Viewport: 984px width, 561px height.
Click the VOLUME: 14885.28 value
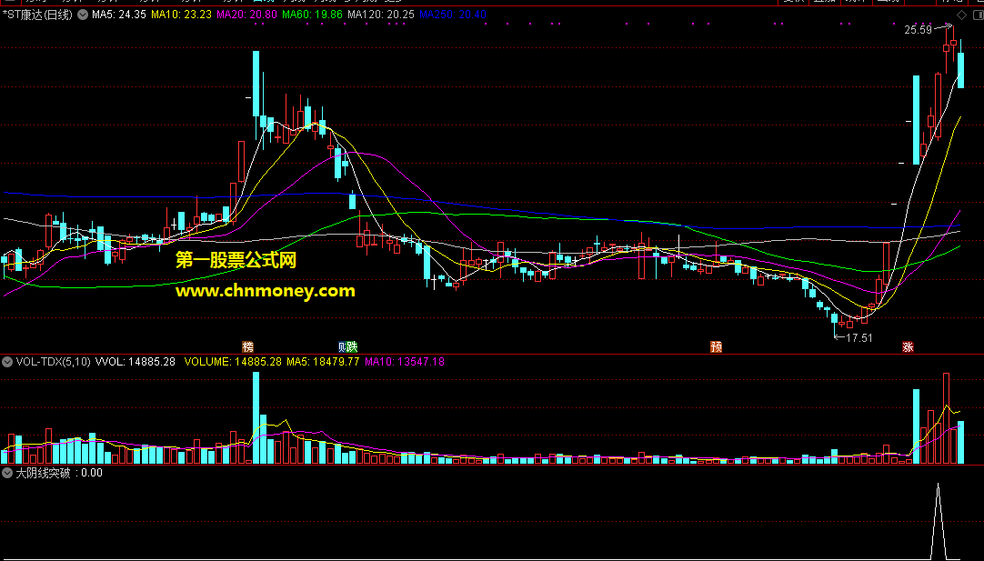click(233, 362)
